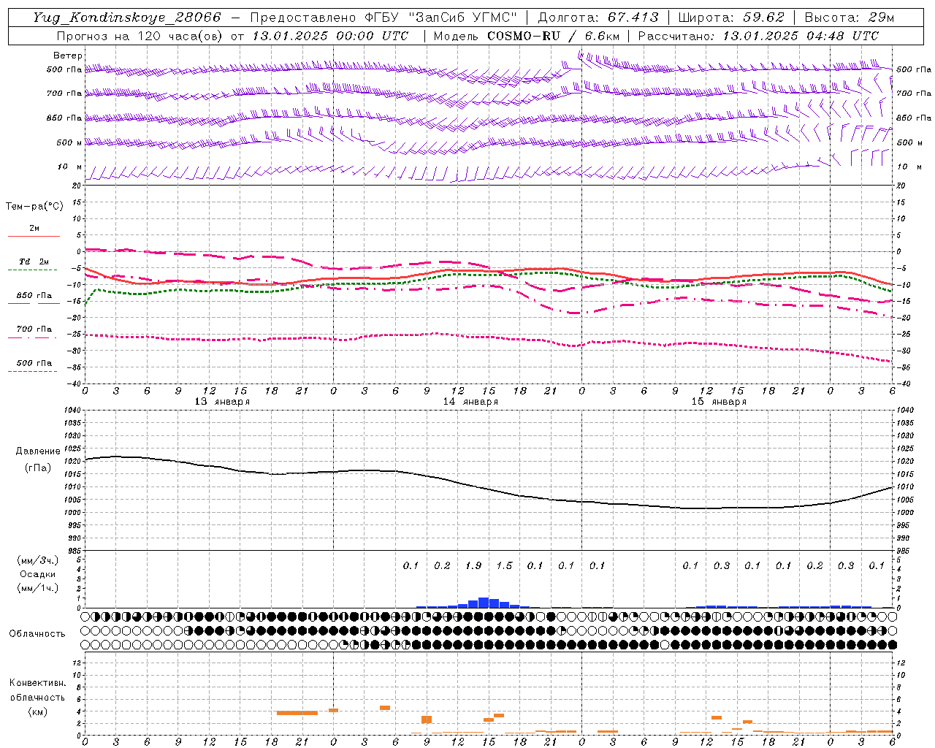Click the 1.9 precipitation value
The image size is (935, 748).
[473, 565]
